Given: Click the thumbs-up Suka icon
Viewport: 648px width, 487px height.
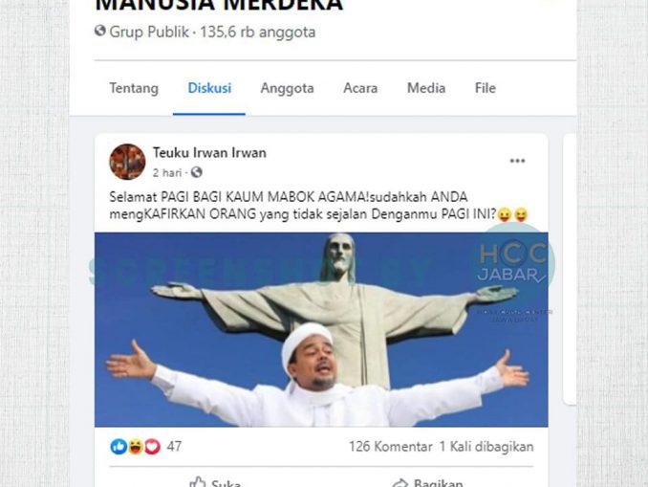Looking at the screenshot, I should [x=197, y=482].
